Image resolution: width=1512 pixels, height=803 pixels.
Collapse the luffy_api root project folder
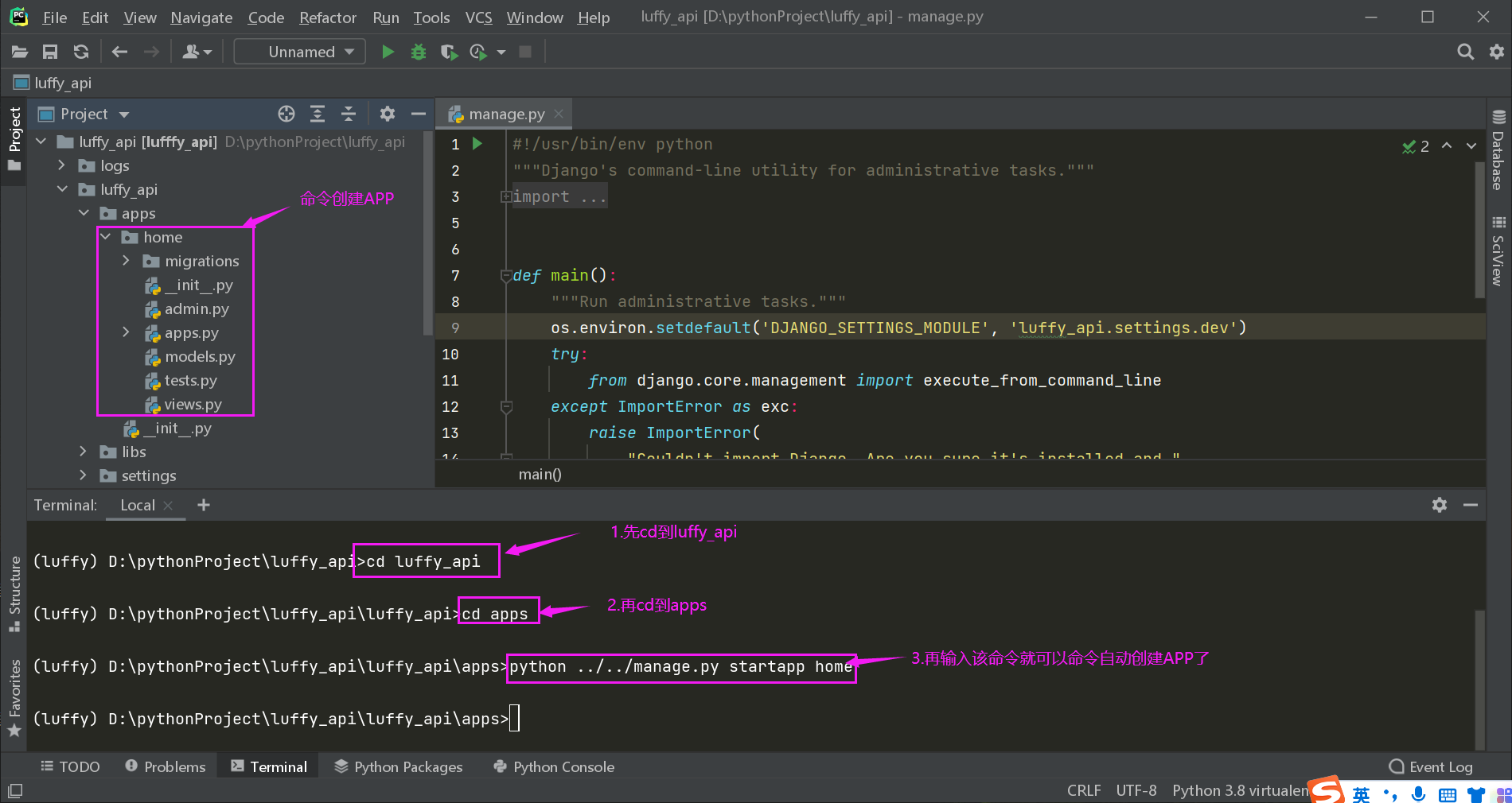pyautogui.click(x=41, y=142)
